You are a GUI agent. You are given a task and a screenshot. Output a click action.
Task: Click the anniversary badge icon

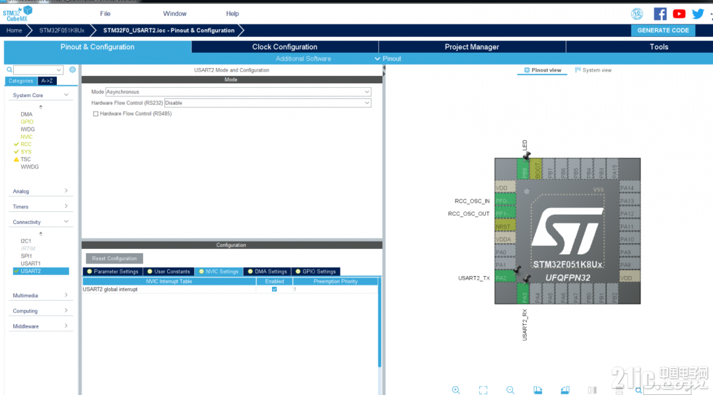[637, 14]
